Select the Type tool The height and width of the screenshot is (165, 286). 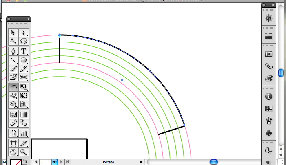coord(24,51)
